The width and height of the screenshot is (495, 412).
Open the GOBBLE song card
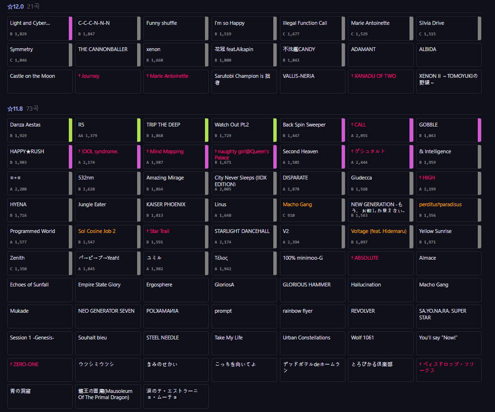pos(449,130)
